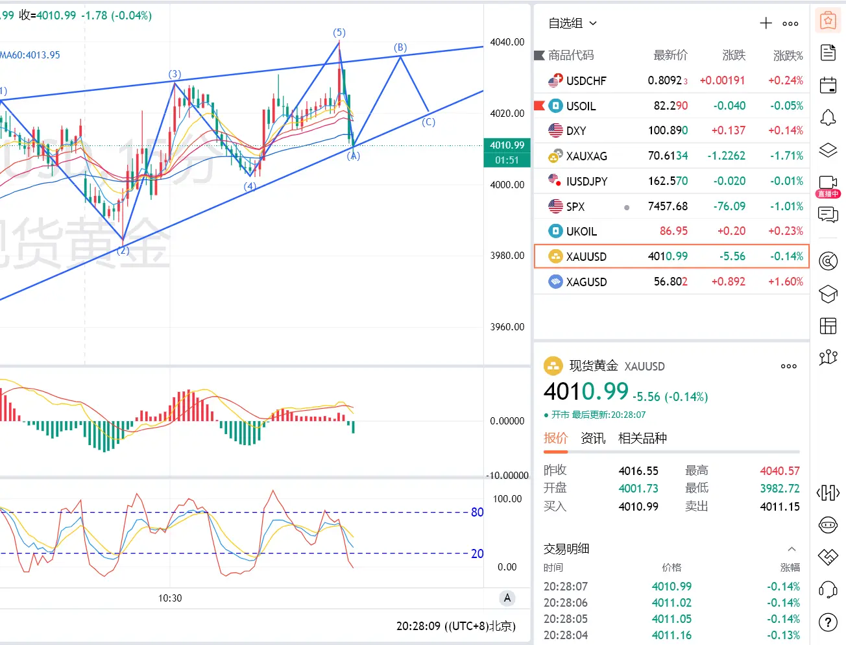Open the layers icon in sidebar
The width and height of the screenshot is (846, 645).
tap(828, 150)
